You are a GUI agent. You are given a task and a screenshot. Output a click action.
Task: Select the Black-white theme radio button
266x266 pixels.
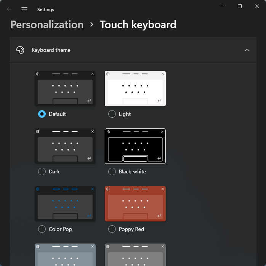coord(112,171)
